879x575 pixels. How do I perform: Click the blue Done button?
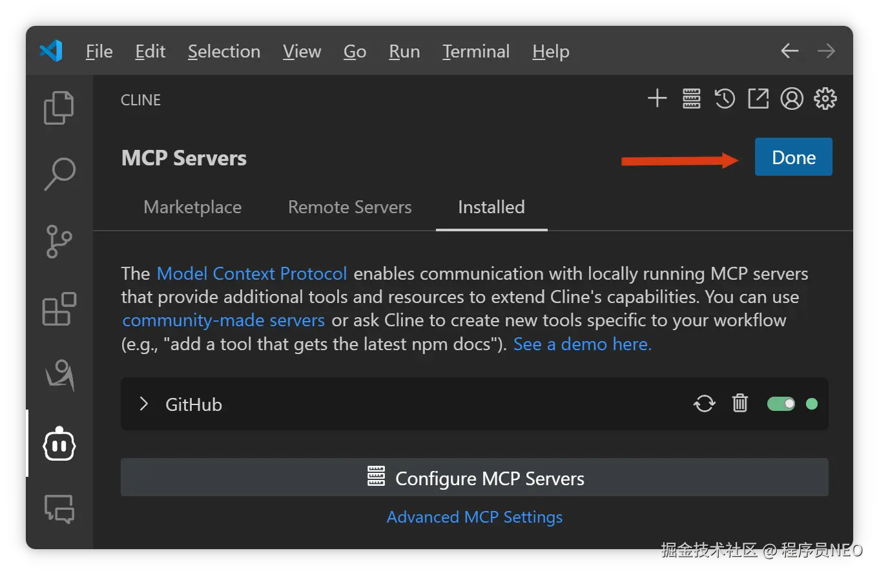(793, 157)
